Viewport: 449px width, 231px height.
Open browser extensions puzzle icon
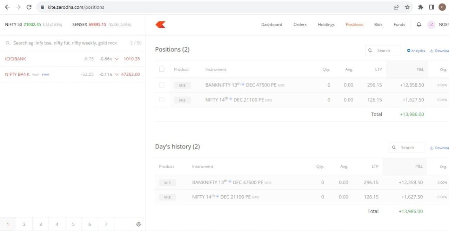pyautogui.click(x=421, y=7)
